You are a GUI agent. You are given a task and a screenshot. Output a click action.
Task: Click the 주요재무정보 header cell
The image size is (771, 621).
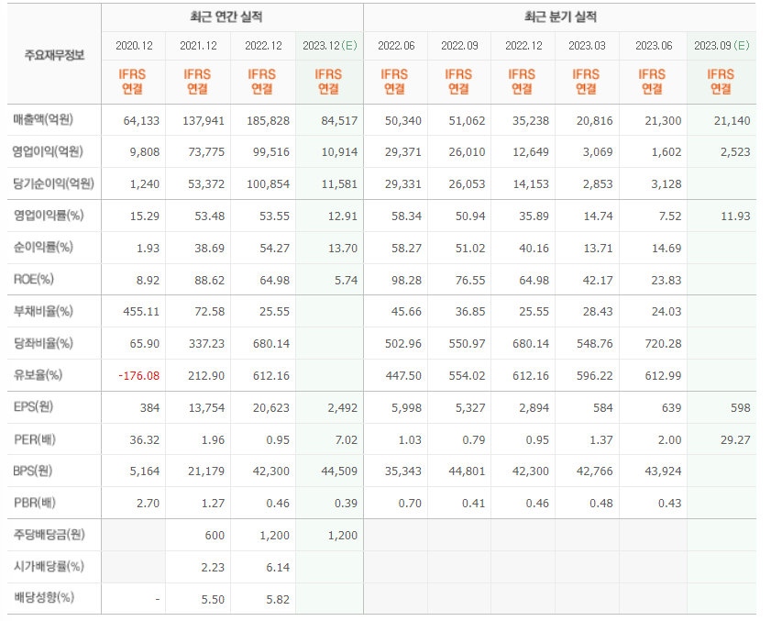(54, 54)
